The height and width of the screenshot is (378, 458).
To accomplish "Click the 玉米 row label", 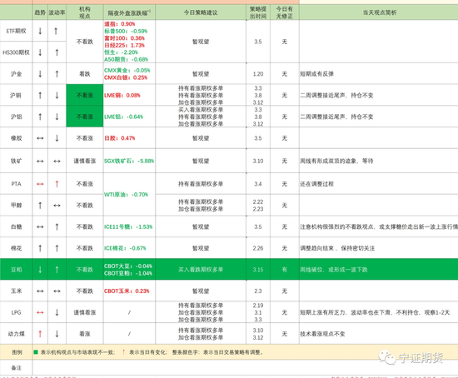I will pos(16,291).
